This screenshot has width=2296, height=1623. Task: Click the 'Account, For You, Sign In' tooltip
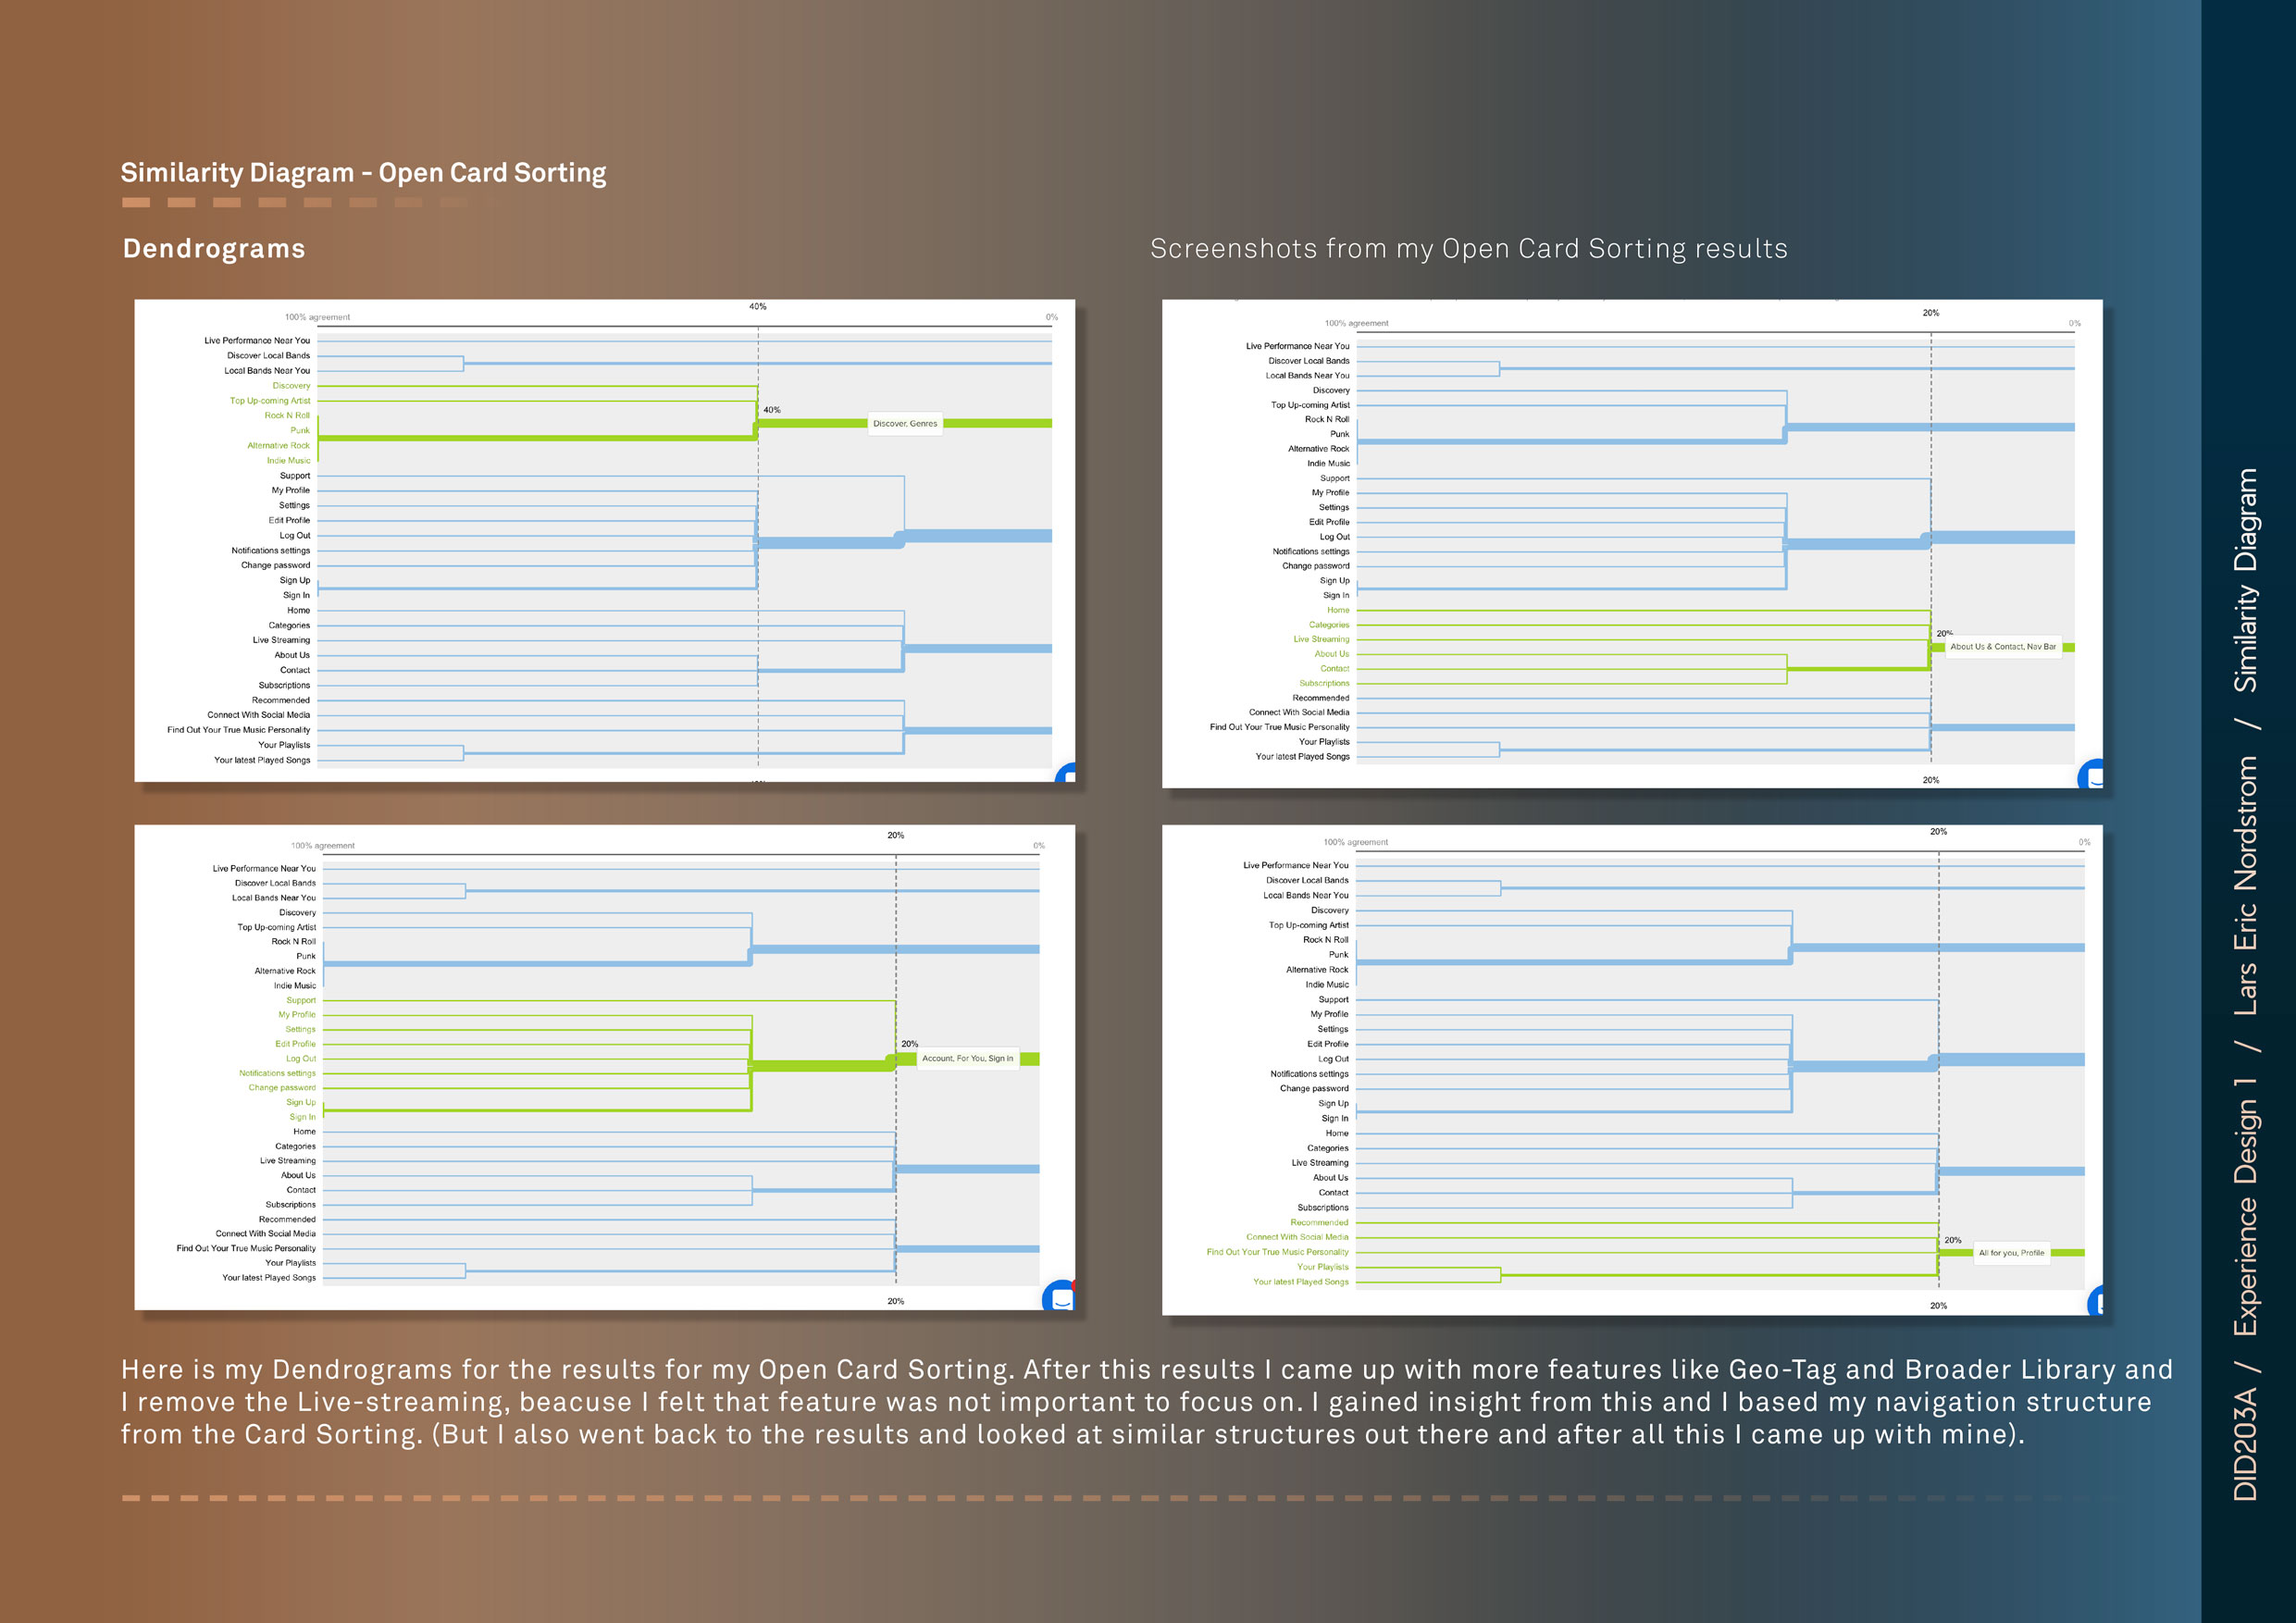(x=967, y=1058)
